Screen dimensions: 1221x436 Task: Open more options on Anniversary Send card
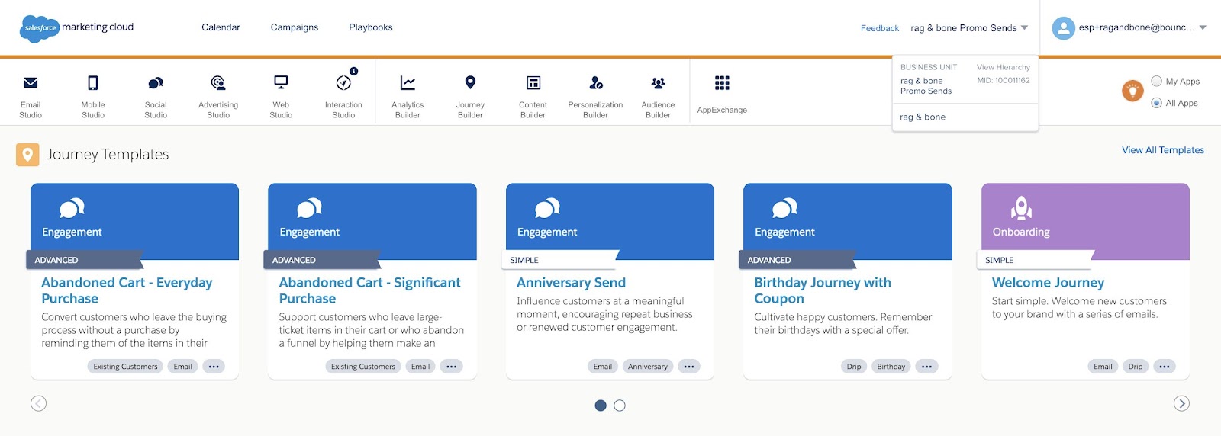(689, 367)
